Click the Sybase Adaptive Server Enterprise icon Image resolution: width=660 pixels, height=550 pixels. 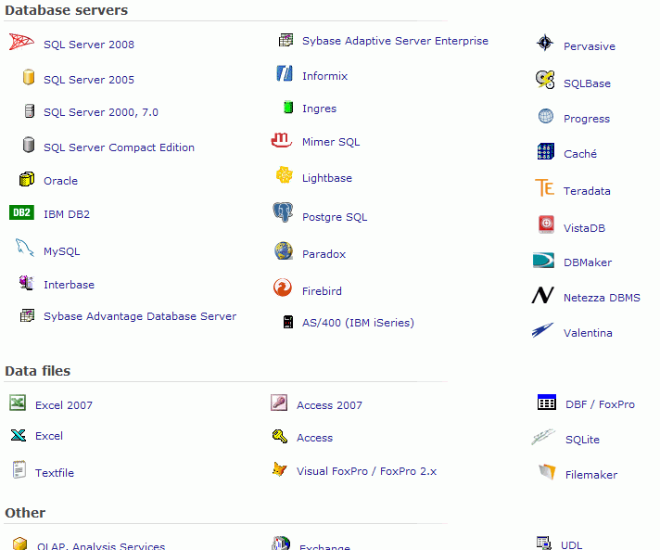tap(286, 40)
